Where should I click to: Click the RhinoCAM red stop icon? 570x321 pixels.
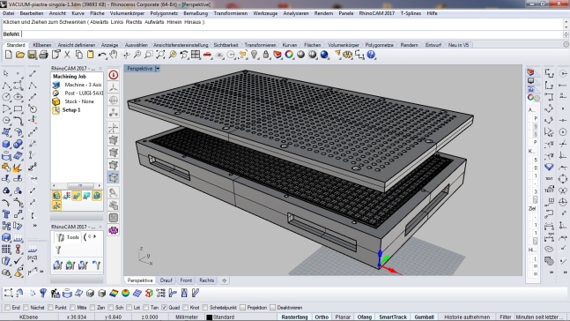click(x=114, y=75)
